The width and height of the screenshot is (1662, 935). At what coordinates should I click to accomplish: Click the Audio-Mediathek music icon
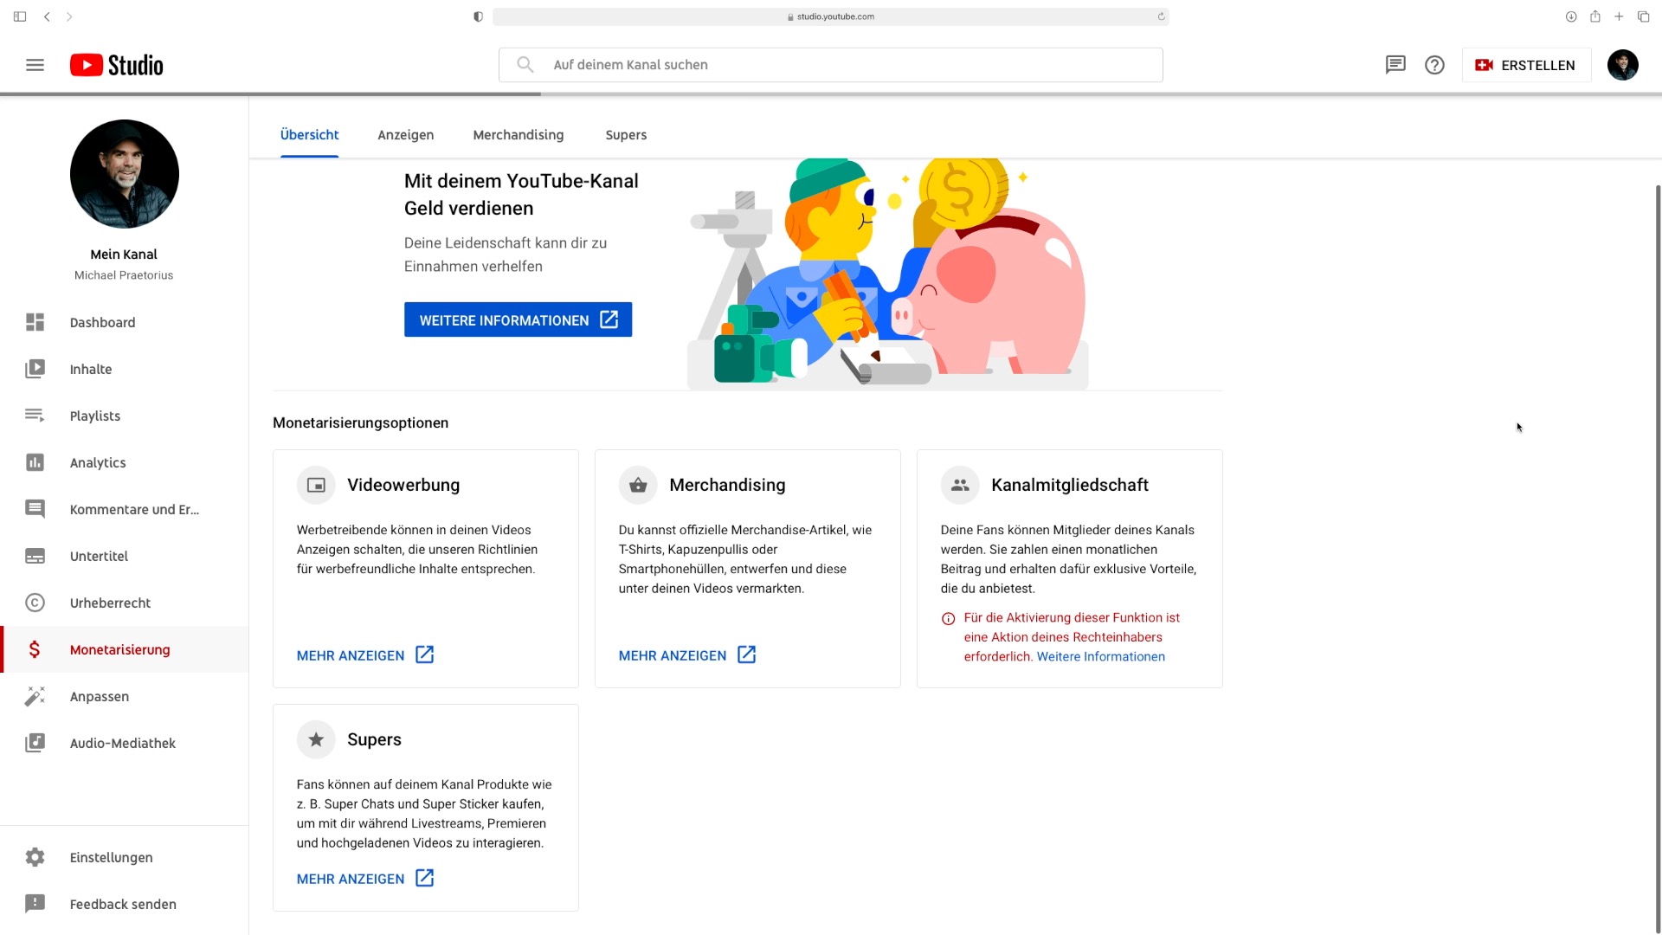[x=35, y=743]
